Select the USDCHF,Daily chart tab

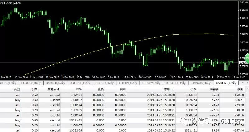click(x=55, y=83)
